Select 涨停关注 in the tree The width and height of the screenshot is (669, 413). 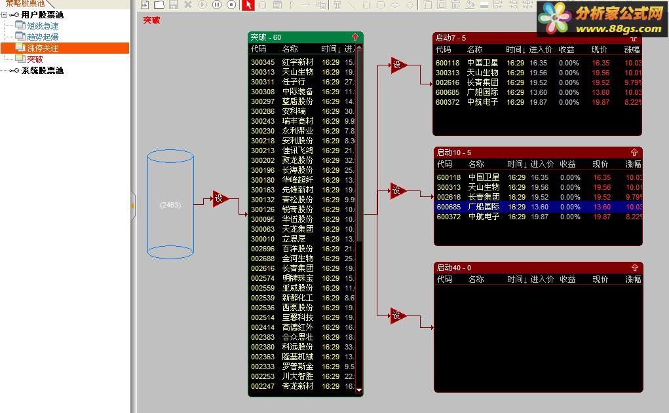point(65,48)
